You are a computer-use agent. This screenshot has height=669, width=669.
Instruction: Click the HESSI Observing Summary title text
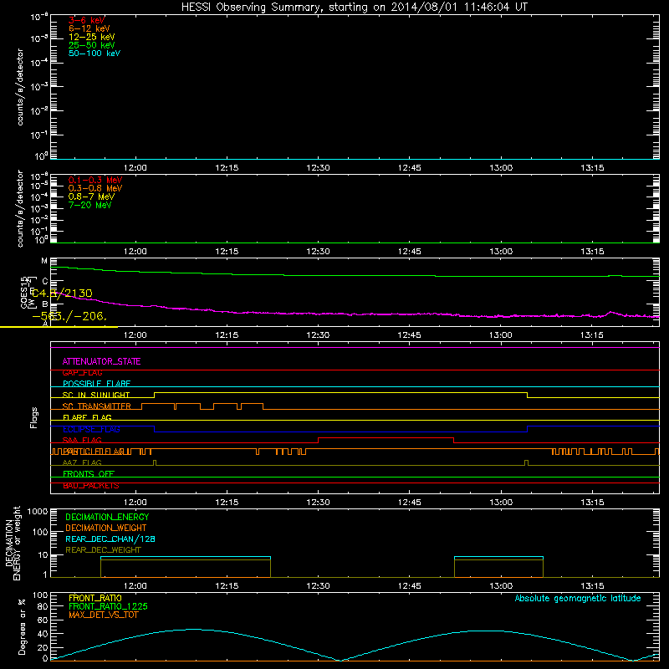pos(355,8)
